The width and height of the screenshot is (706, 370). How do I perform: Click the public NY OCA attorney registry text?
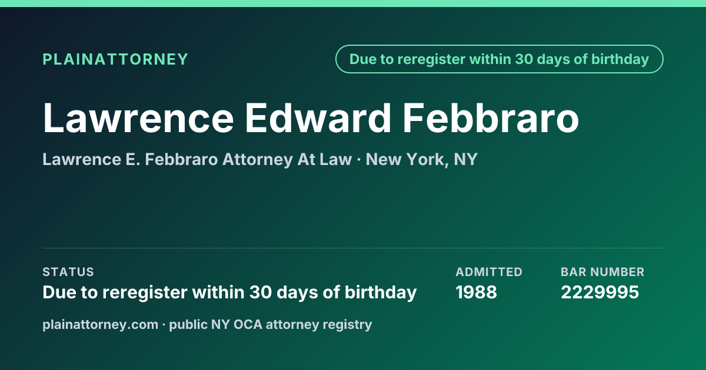[271, 324]
